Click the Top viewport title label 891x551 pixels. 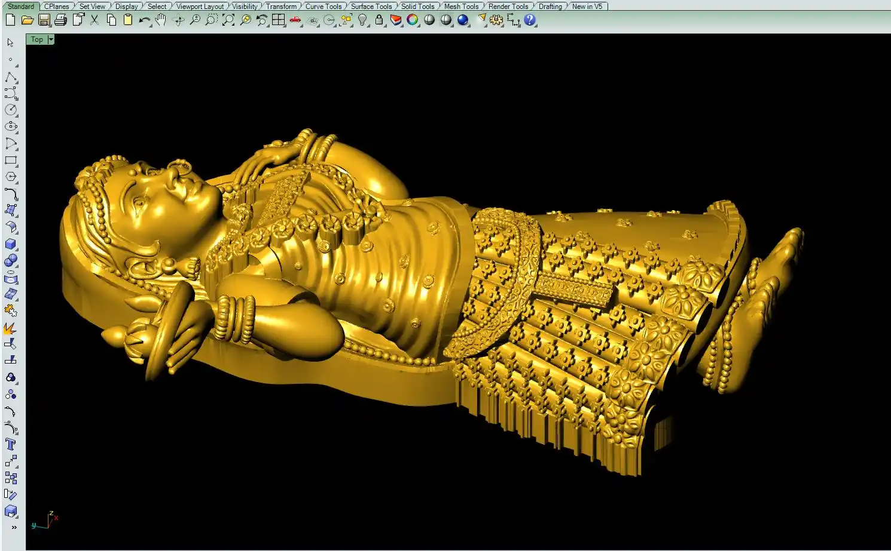click(37, 39)
